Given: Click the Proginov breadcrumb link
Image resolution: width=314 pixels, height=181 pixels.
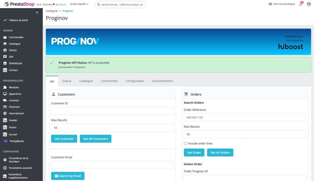Looking at the screenshot, I should click(x=68, y=11).
